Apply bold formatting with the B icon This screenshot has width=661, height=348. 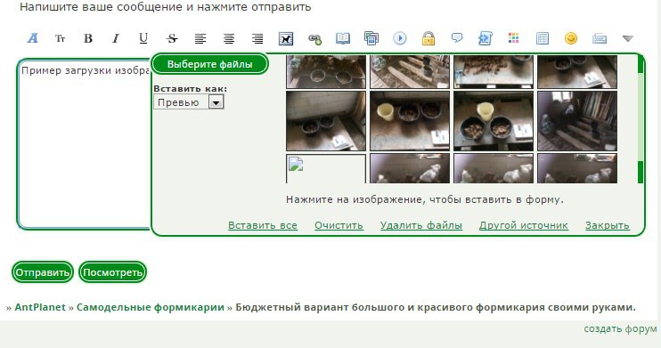[88, 39]
